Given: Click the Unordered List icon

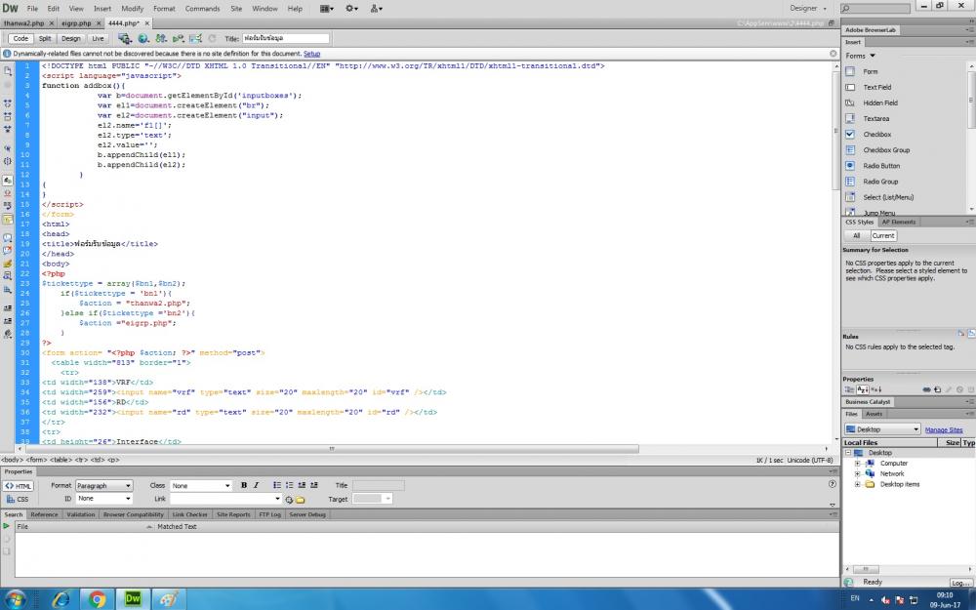Looking at the screenshot, I should tap(277, 485).
